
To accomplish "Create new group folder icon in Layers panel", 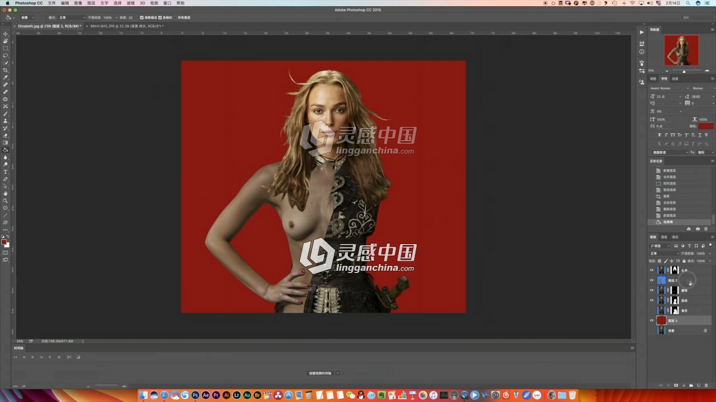I will point(691,385).
